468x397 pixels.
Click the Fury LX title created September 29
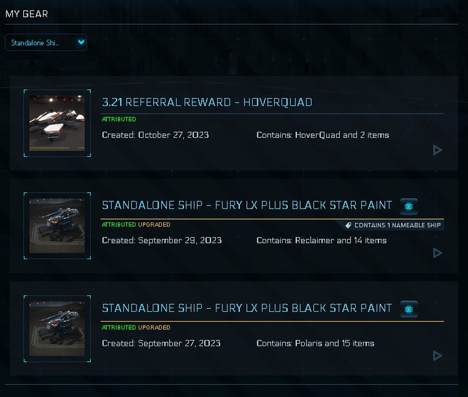coord(247,205)
